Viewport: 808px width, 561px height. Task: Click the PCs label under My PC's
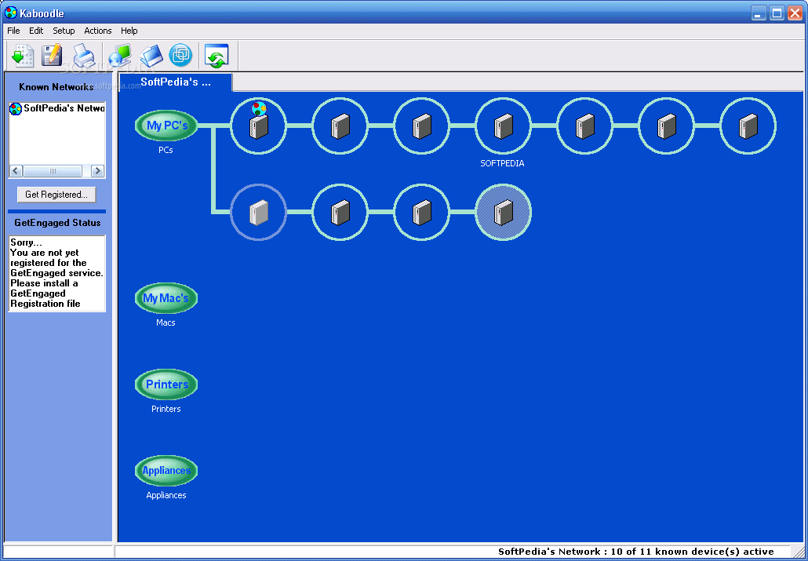coord(166,151)
